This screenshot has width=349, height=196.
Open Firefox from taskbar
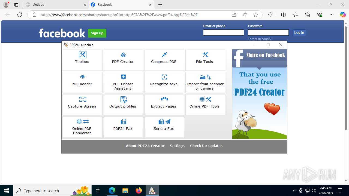139,191
